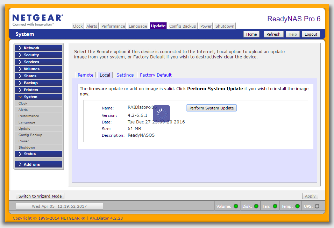
Task: Expand the Services sidebar section
Action: (x=38, y=62)
